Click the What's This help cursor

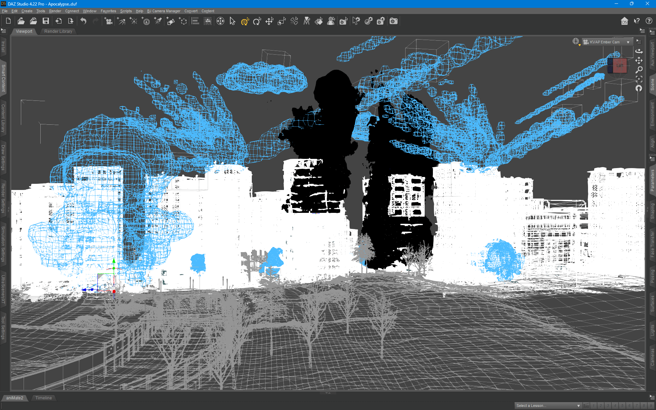(x=637, y=21)
